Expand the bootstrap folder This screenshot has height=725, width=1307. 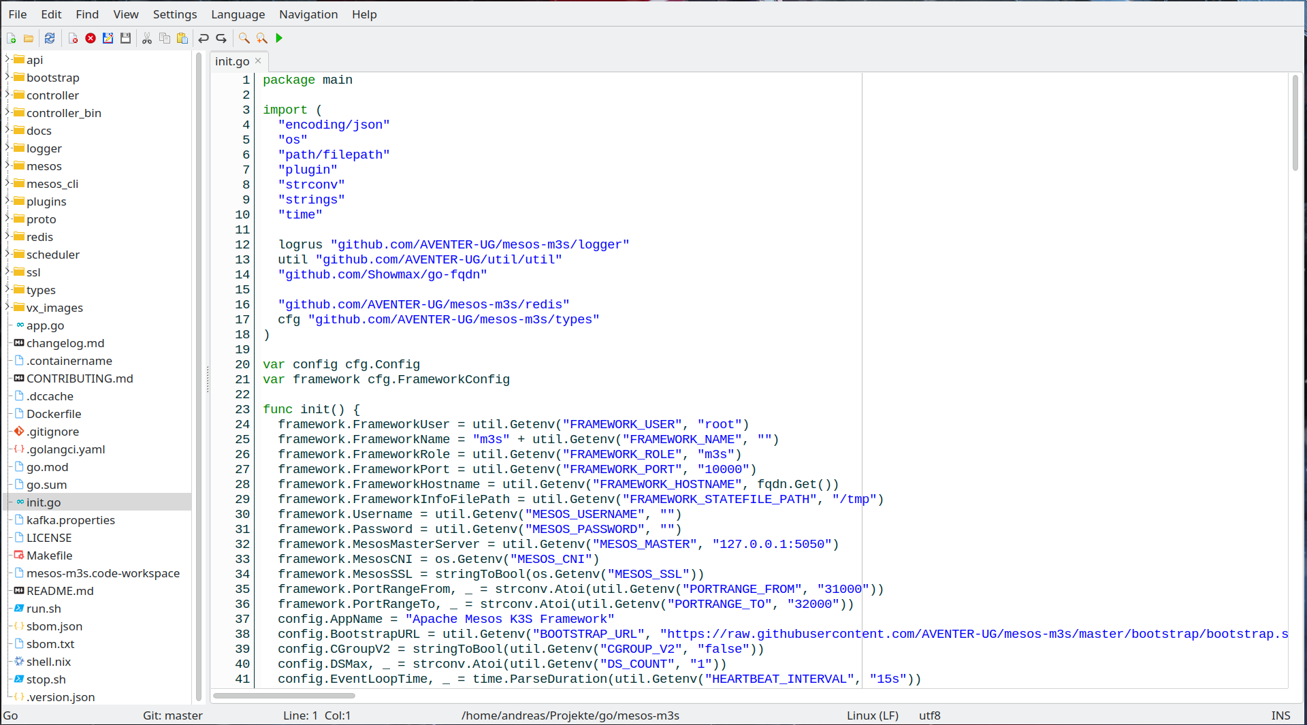click(x=7, y=77)
